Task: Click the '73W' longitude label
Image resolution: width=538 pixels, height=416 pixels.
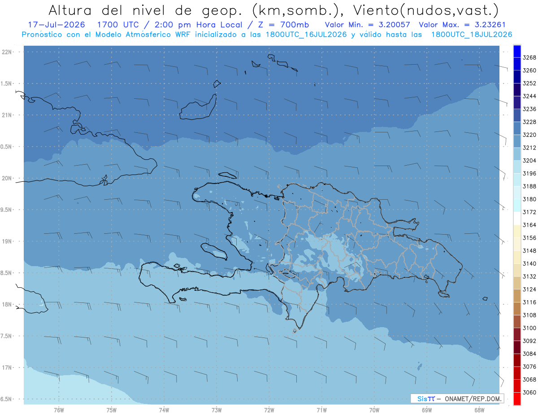Action: pos(217,410)
